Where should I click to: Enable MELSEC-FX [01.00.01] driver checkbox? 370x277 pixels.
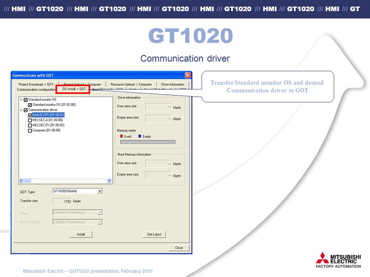click(x=30, y=125)
